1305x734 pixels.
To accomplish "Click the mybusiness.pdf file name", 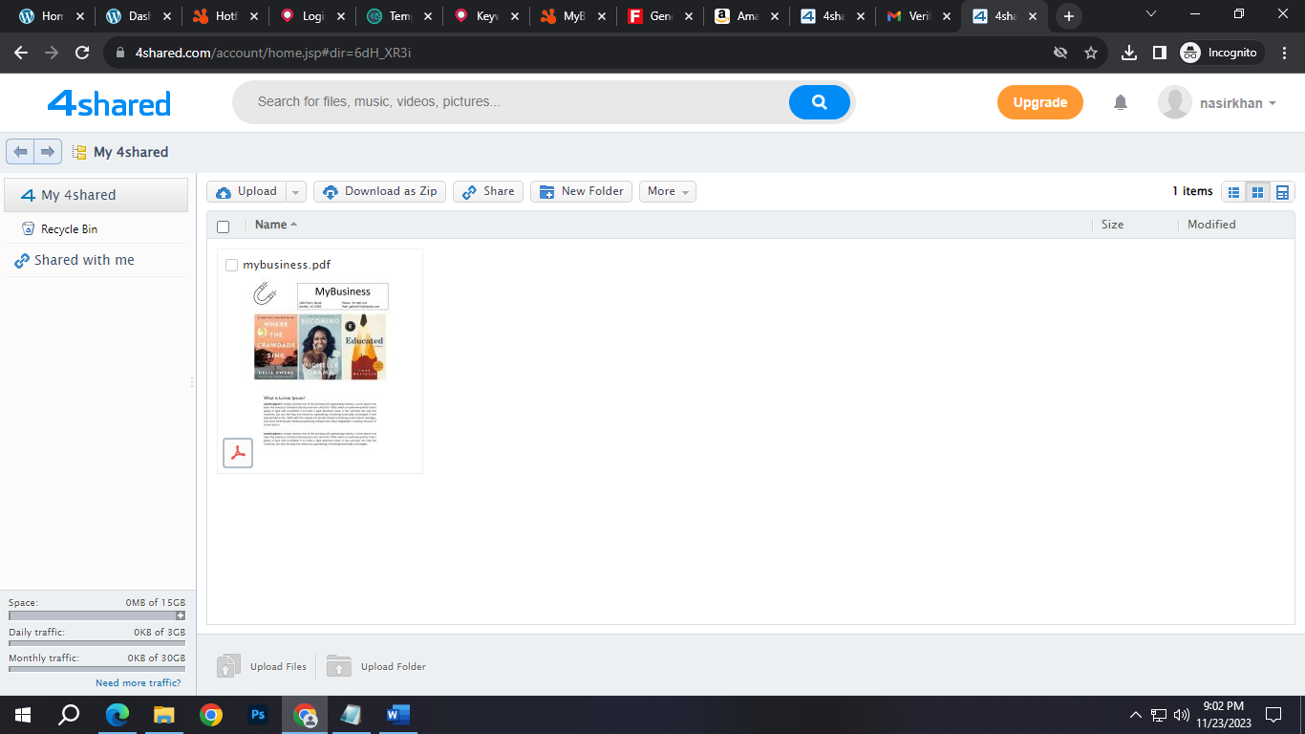I will [287, 265].
